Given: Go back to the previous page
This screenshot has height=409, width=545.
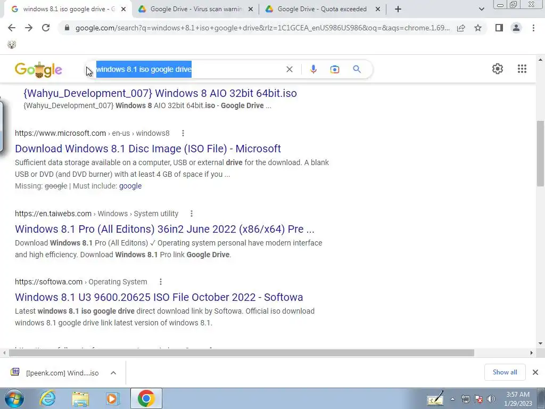Looking at the screenshot, I should 12,28.
